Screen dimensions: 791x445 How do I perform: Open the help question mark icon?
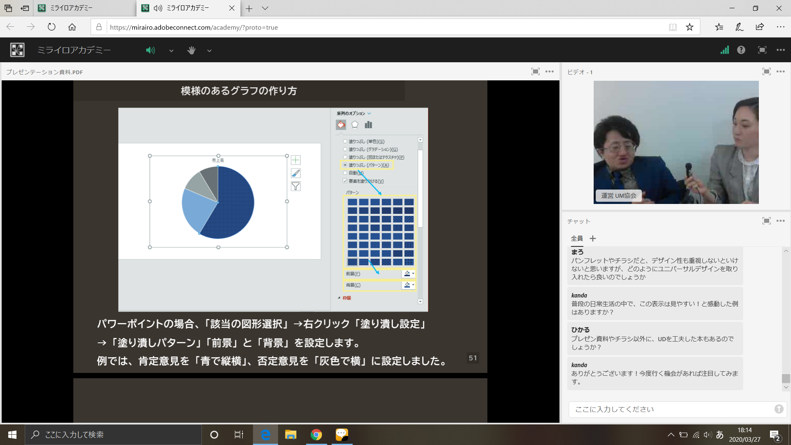click(x=741, y=50)
